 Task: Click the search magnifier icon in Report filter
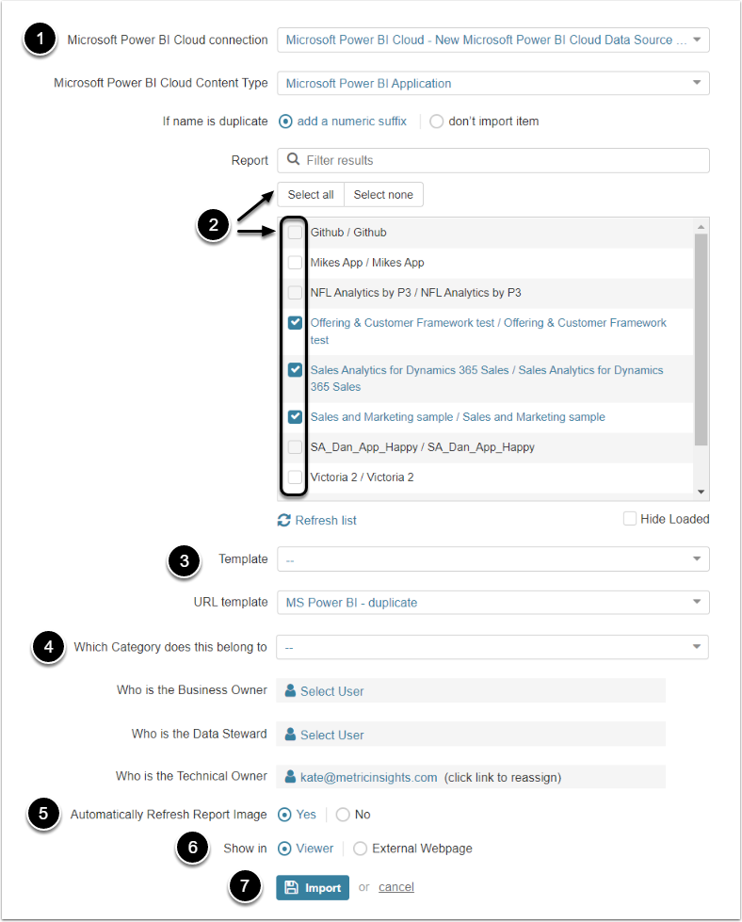pyautogui.click(x=294, y=160)
